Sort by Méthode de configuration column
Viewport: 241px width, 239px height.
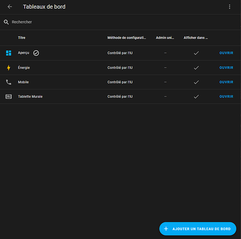coord(127,38)
